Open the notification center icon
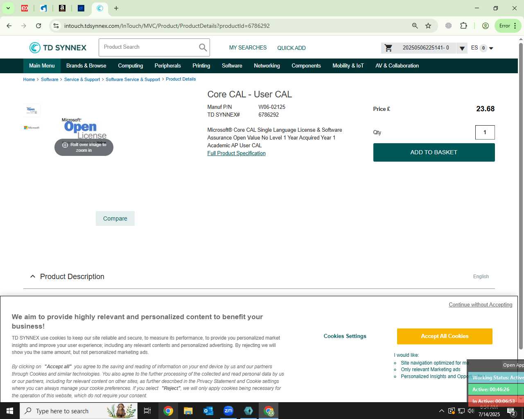The image size is (524, 419). click(x=511, y=411)
